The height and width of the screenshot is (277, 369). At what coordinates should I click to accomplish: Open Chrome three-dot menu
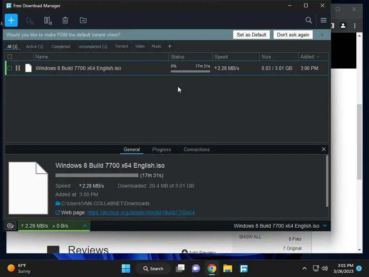tap(355, 26)
